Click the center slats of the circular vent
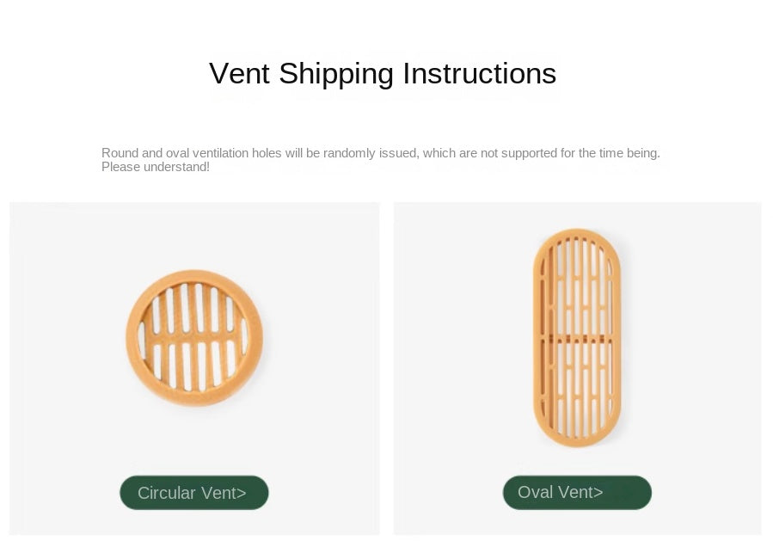773x547 pixels. pos(194,337)
